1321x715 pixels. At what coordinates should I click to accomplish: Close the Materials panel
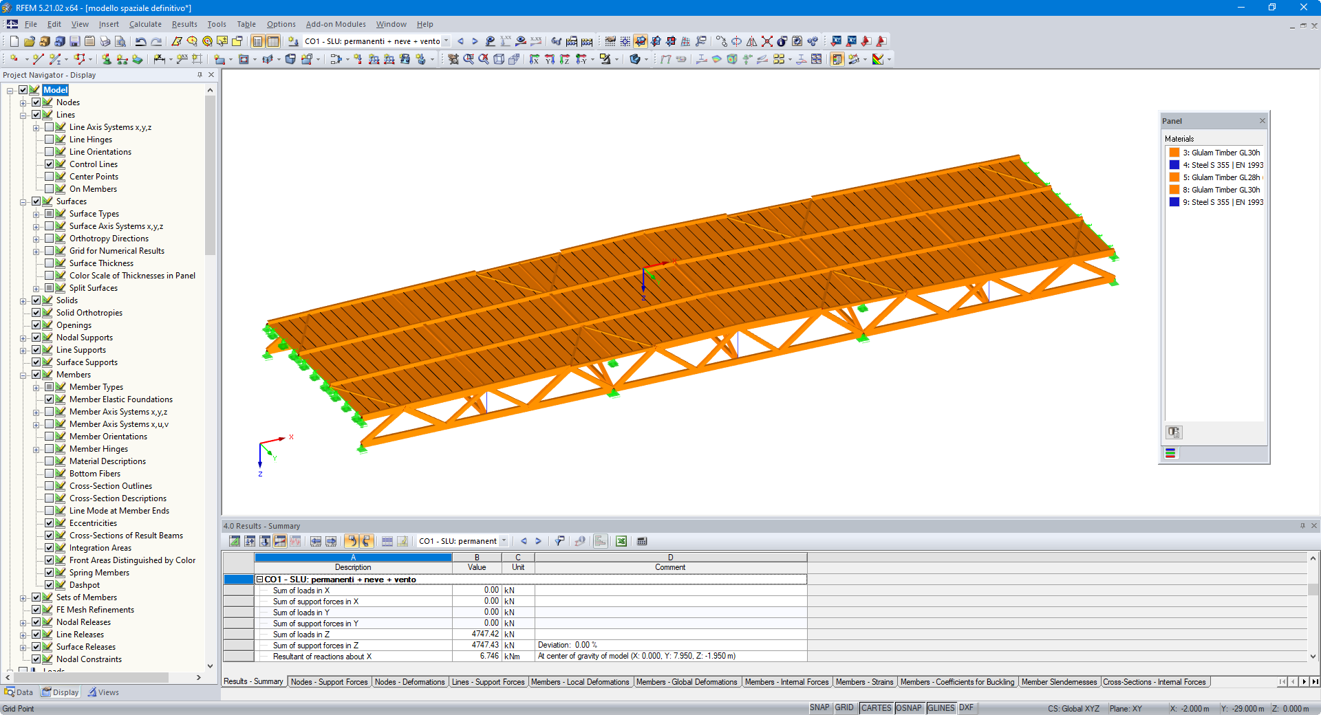click(1263, 121)
